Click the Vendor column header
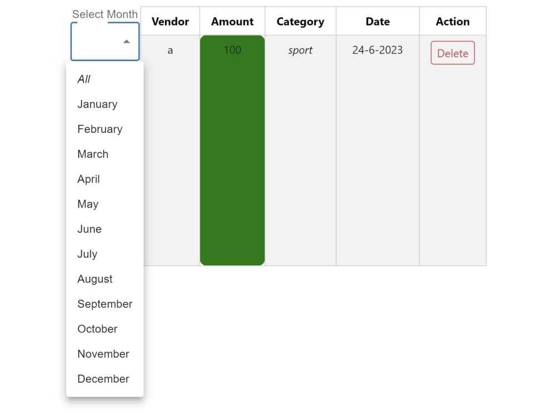The width and height of the screenshot is (556, 417). 170,21
